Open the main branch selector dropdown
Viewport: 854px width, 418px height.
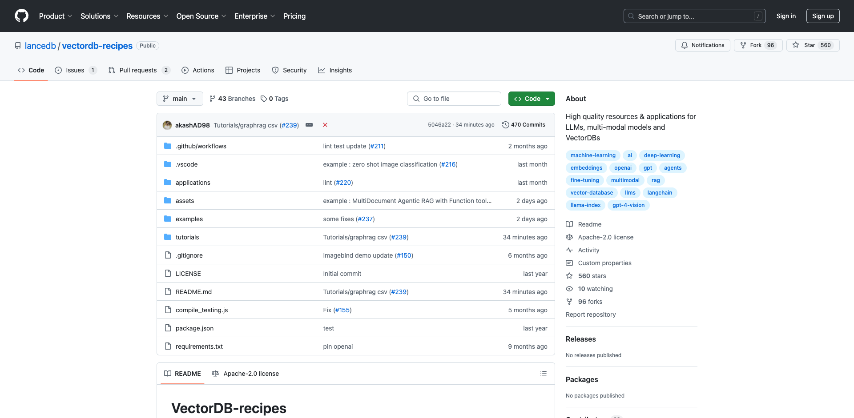[x=180, y=99]
